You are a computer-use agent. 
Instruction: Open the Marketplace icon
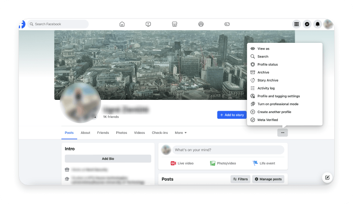point(175,24)
